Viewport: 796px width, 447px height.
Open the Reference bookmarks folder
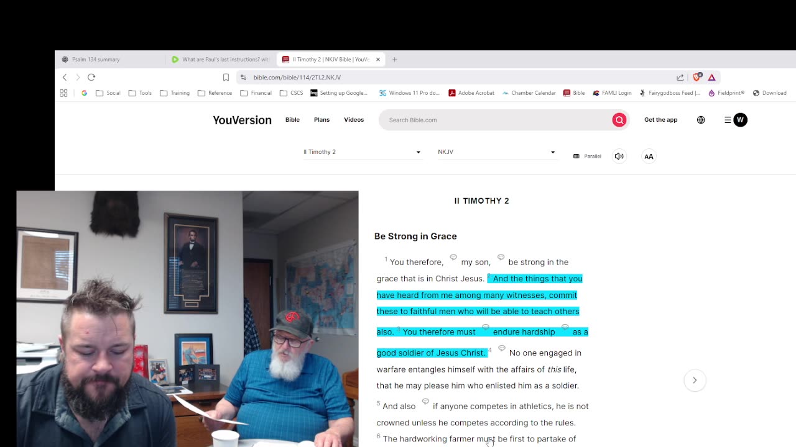[x=215, y=93]
